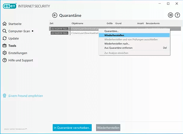This screenshot has height=134, width=183.
Task: Minimize the ESET window
Action: (x=160, y=4)
